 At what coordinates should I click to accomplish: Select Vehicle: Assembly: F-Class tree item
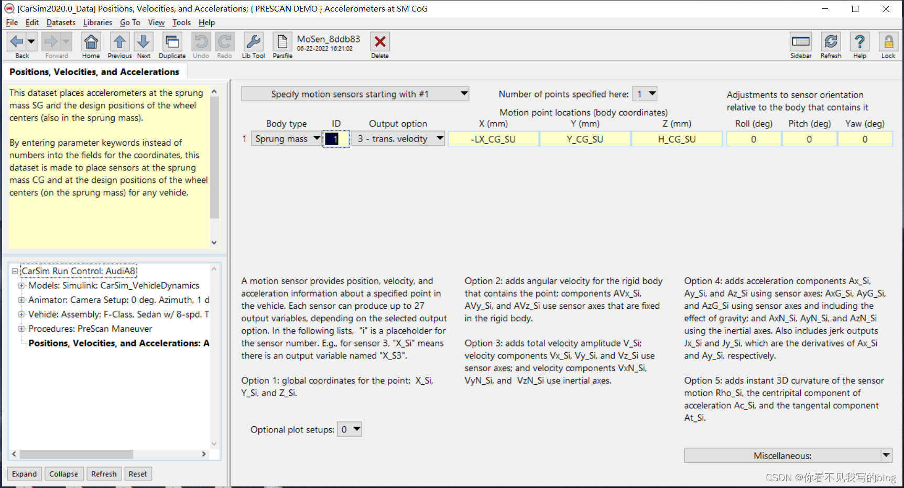119,315
